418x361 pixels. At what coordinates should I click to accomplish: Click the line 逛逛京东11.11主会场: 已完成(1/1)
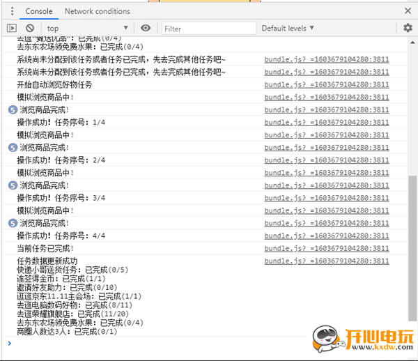(79, 297)
